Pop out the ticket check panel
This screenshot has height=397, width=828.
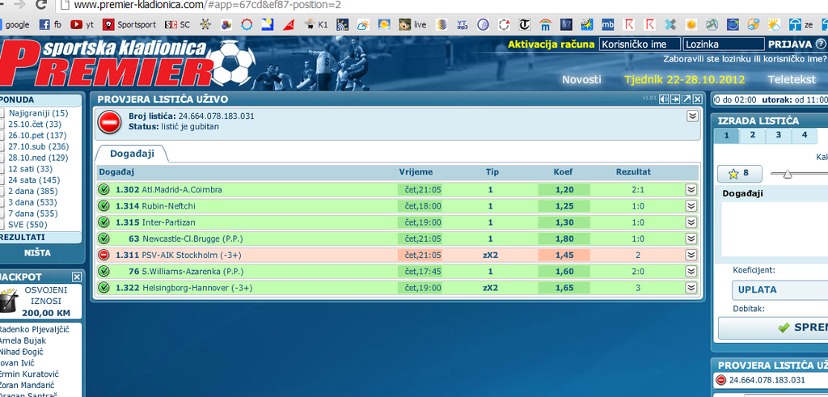[686, 99]
